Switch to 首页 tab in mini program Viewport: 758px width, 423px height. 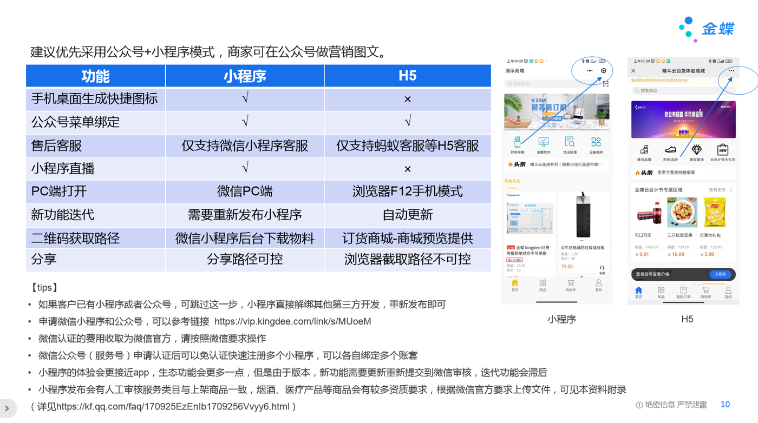tap(515, 286)
